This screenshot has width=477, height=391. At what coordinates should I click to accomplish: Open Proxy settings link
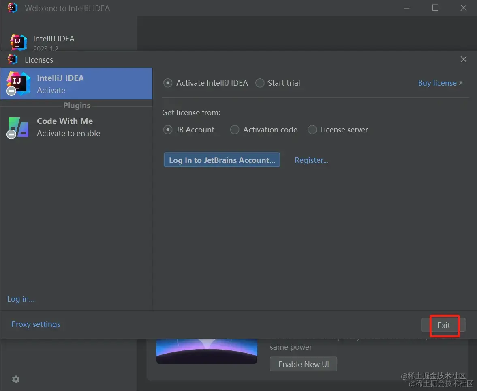click(36, 324)
